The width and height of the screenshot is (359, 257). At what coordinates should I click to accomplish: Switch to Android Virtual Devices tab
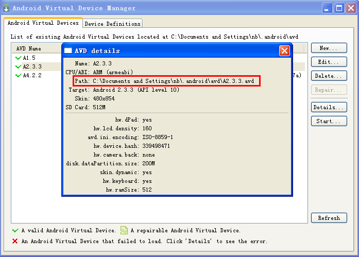tap(43, 23)
